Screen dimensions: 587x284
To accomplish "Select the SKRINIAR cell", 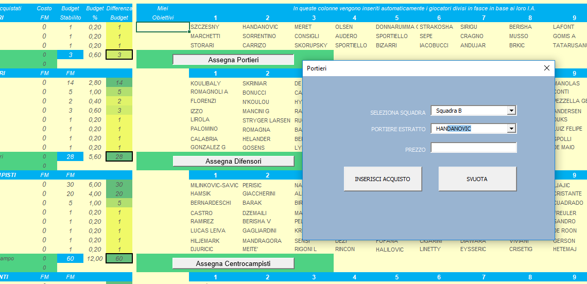I will click(255, 83).
